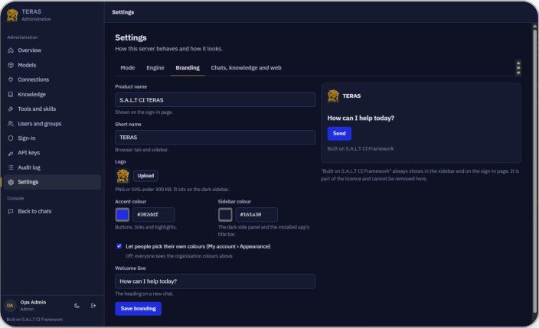The height and width of the screenshot is (328, 539).
Task: Open the Sidebar colour swatch picker
Action: [x=225, y=215]
